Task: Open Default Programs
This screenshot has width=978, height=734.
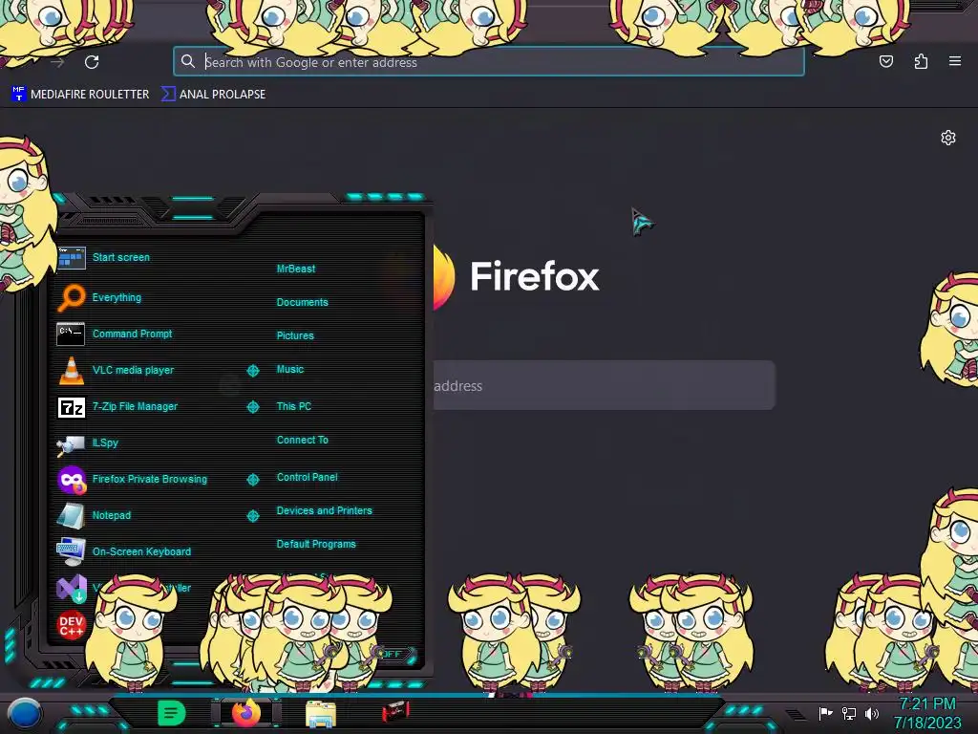Action: [316, 544]
